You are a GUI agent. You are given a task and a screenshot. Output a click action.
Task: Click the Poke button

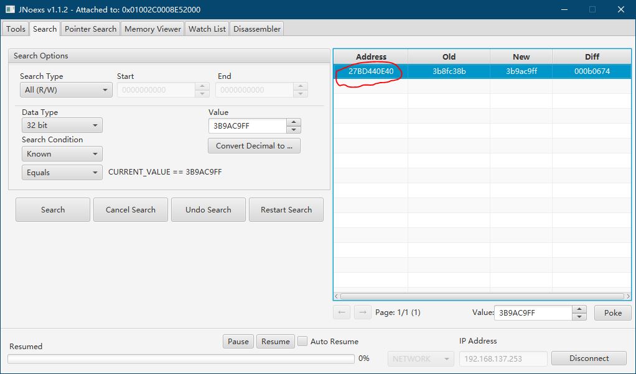tap(612, 313)
